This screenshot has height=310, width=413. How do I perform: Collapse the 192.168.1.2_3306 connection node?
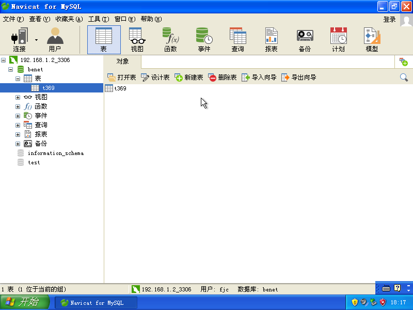[4, 60]
